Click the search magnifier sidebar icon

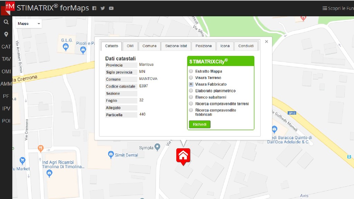pyautogui.click(x=6, y=22)
